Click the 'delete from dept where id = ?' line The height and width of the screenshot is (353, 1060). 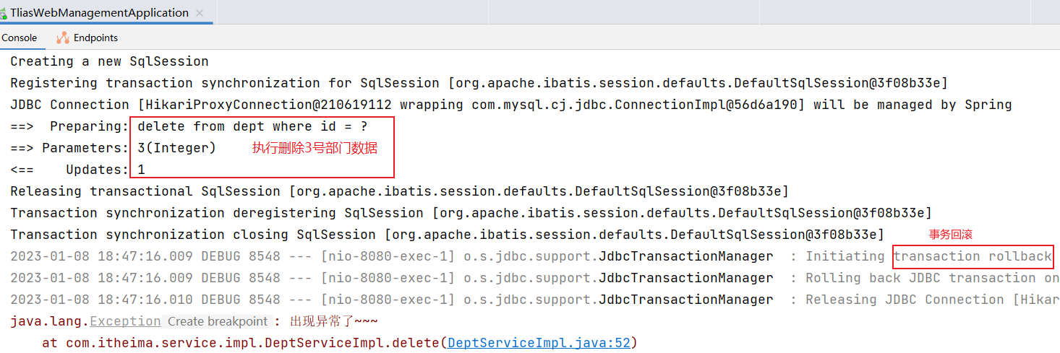pos(252,126)
